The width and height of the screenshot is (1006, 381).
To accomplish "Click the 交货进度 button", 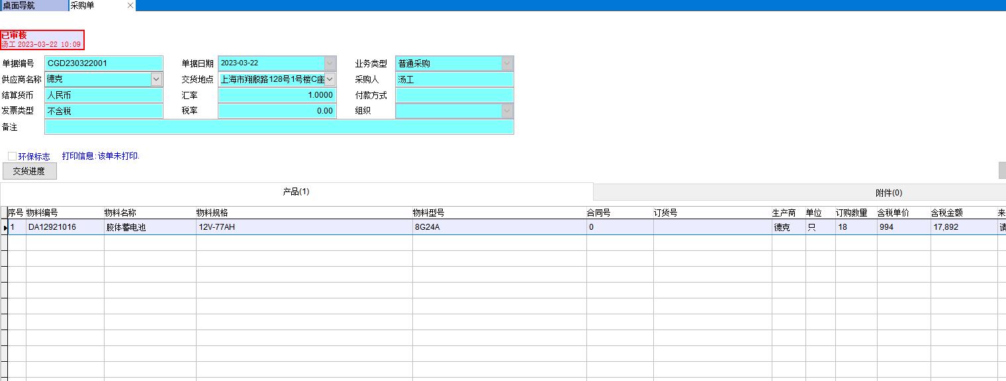I will pyautogui.click(x=29, y=171).
